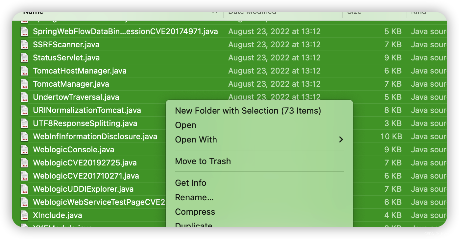Click the UndertowTraversal.java file icon
This screenshot has width=459, height=239.
pos(24,97)
